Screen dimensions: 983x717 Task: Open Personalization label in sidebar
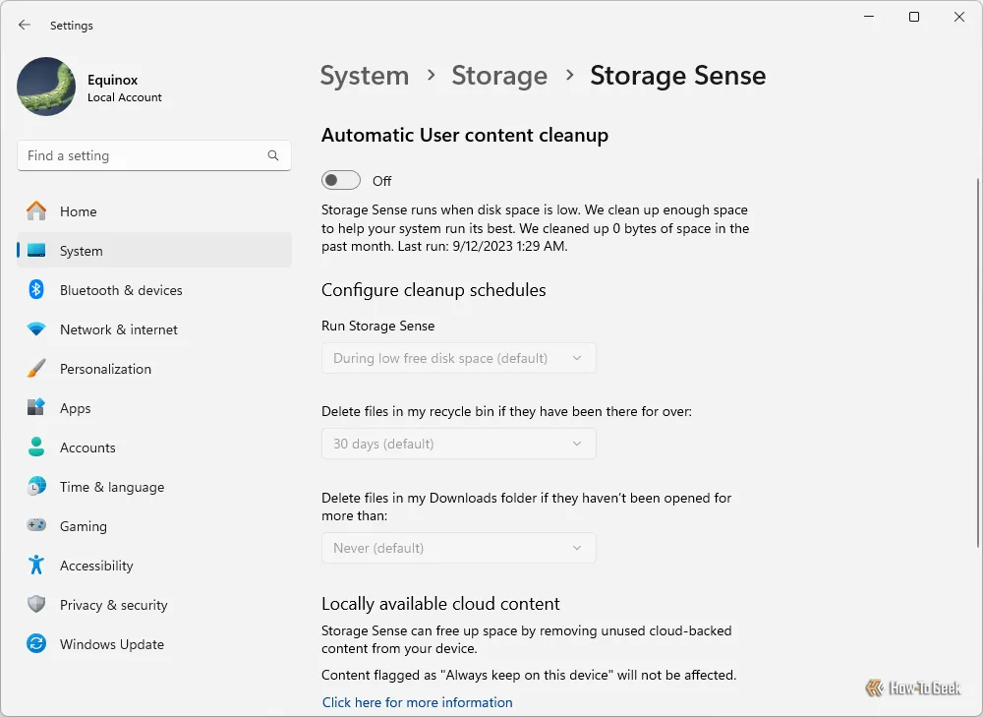tap(105, 369)
